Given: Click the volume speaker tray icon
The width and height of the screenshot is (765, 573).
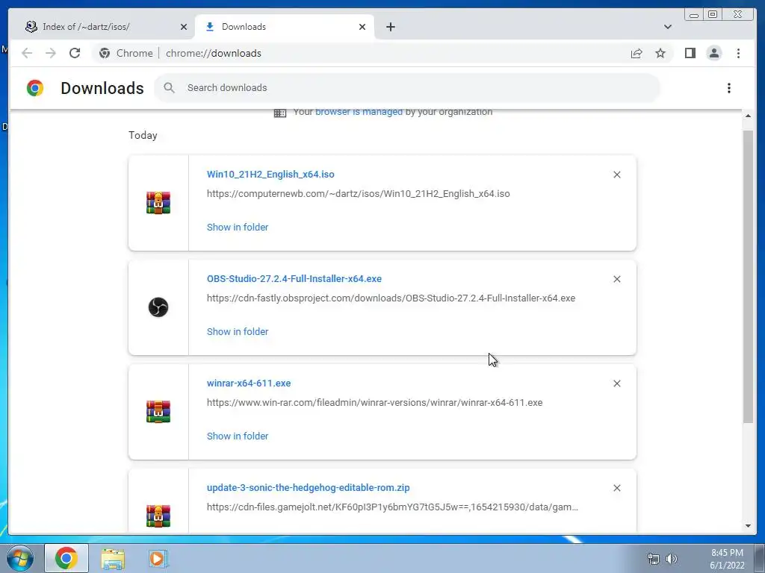Looking at the screenshot, I should click(672, 559).
